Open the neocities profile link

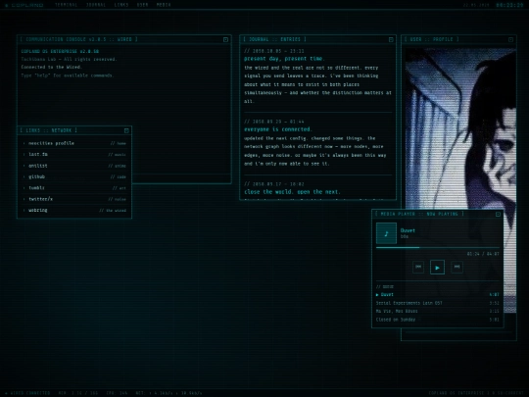coord(74,143)
